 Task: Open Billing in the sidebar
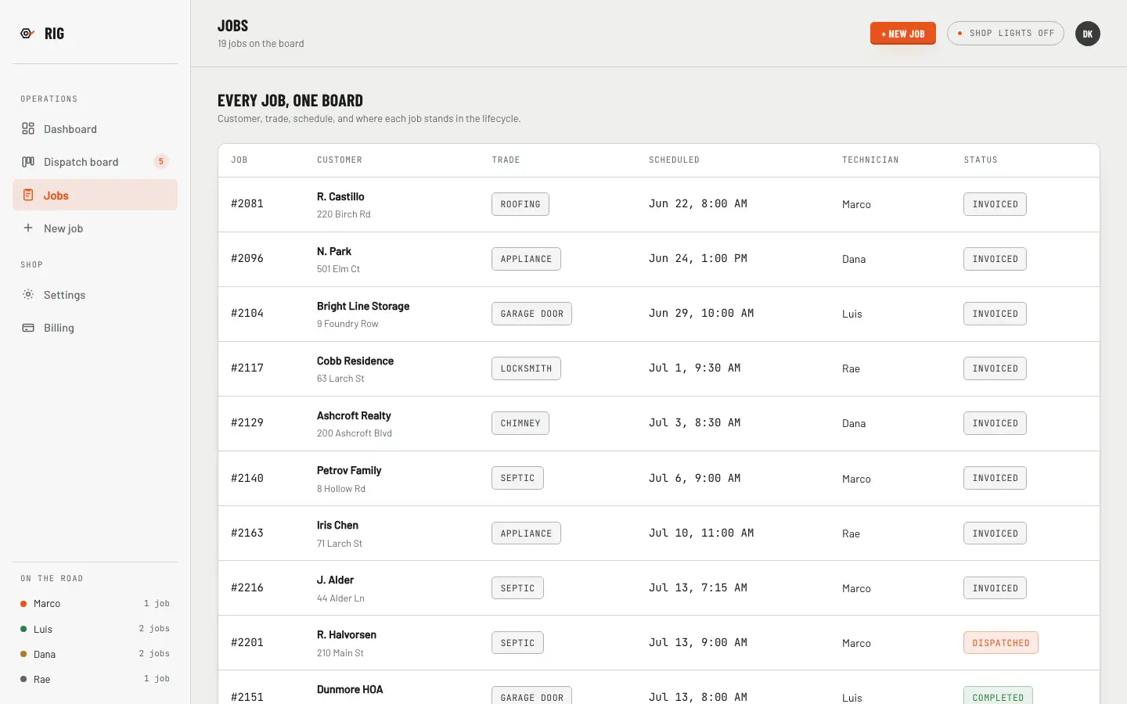(95, 328)
